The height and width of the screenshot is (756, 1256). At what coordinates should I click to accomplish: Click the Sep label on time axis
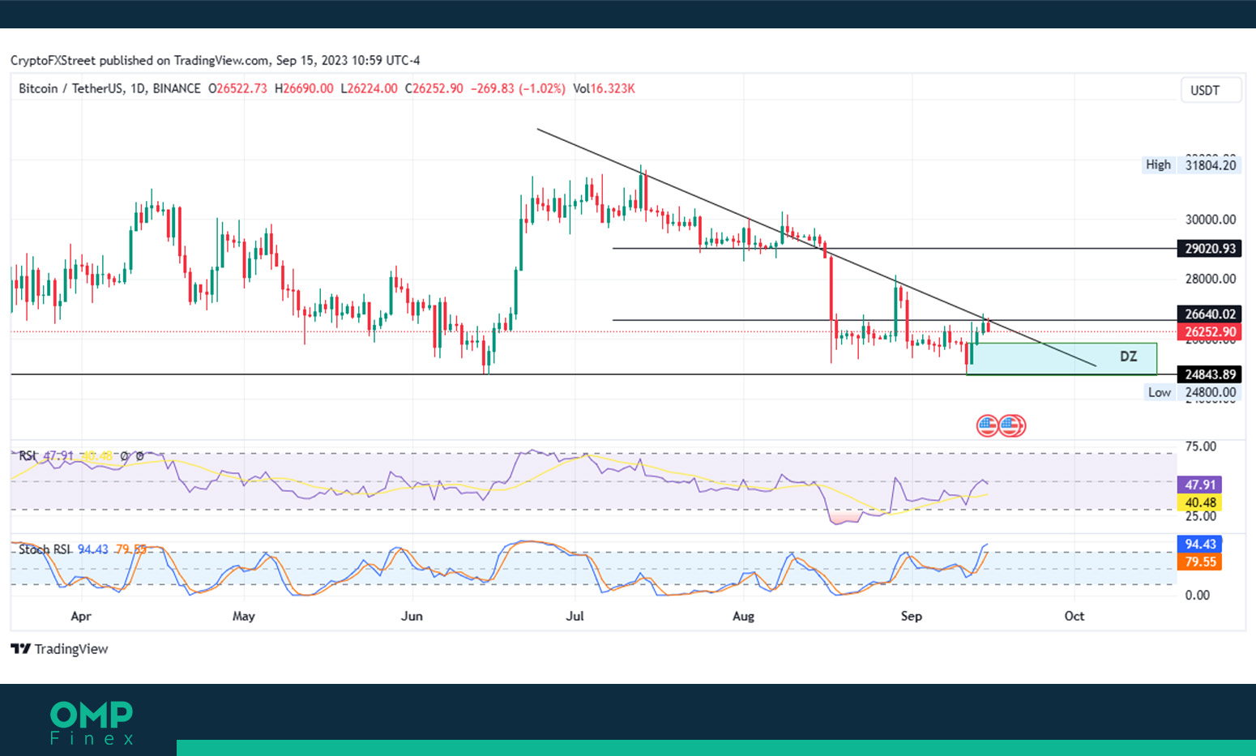pyautogui.click(x=912, y=616)
